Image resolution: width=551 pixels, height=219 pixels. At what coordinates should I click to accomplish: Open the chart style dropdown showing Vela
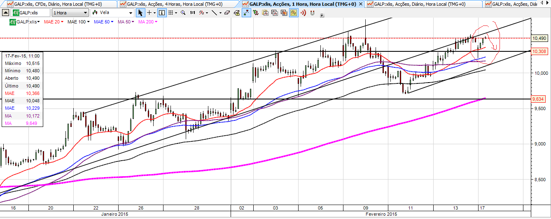112,13
